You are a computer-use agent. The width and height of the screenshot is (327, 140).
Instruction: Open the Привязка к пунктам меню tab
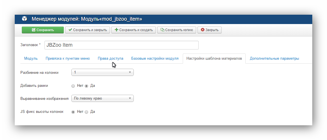68,59
